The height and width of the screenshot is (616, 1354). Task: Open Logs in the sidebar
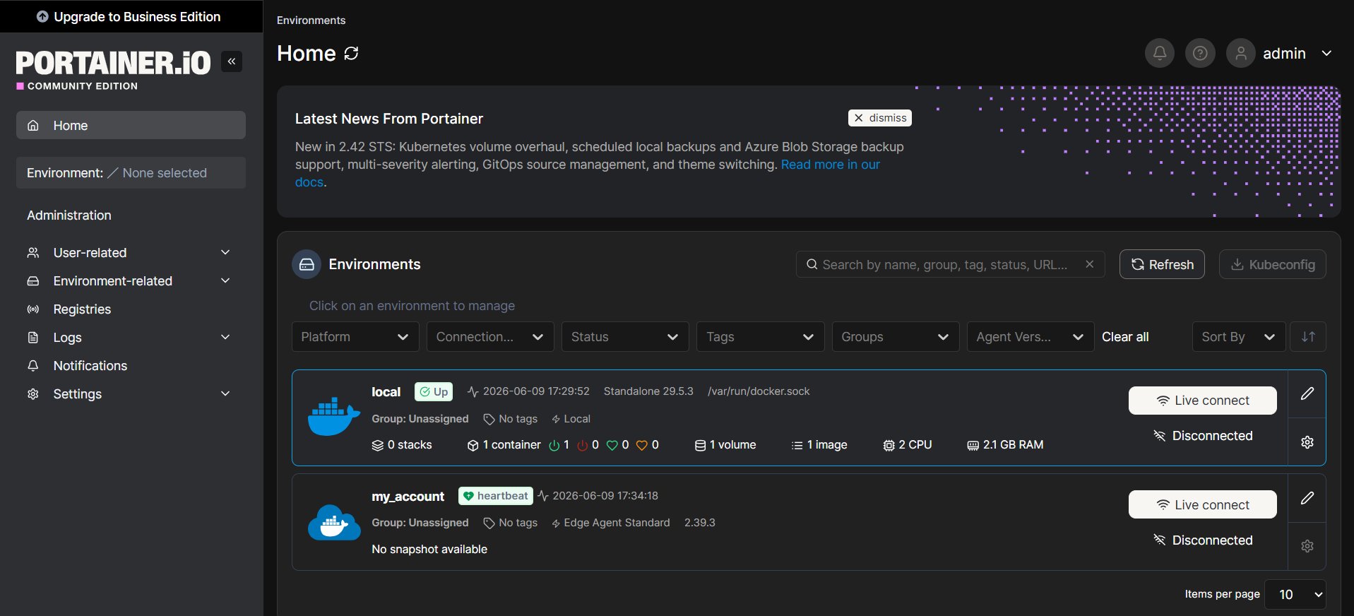[131, 338]
